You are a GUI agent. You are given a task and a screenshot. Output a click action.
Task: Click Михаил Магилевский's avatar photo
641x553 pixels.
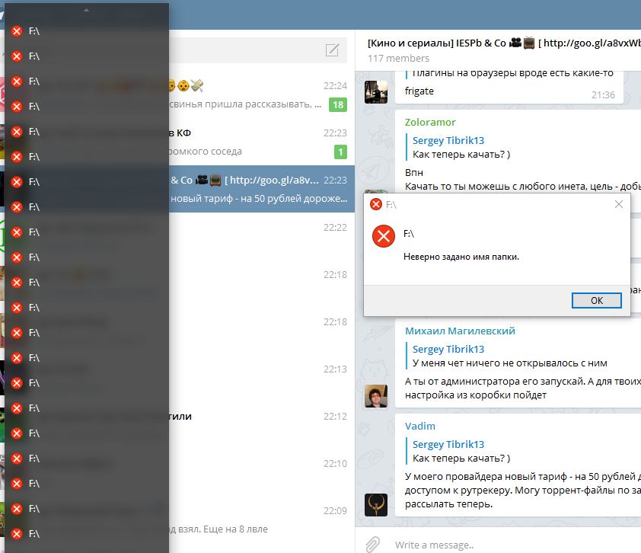click(375, 396)
